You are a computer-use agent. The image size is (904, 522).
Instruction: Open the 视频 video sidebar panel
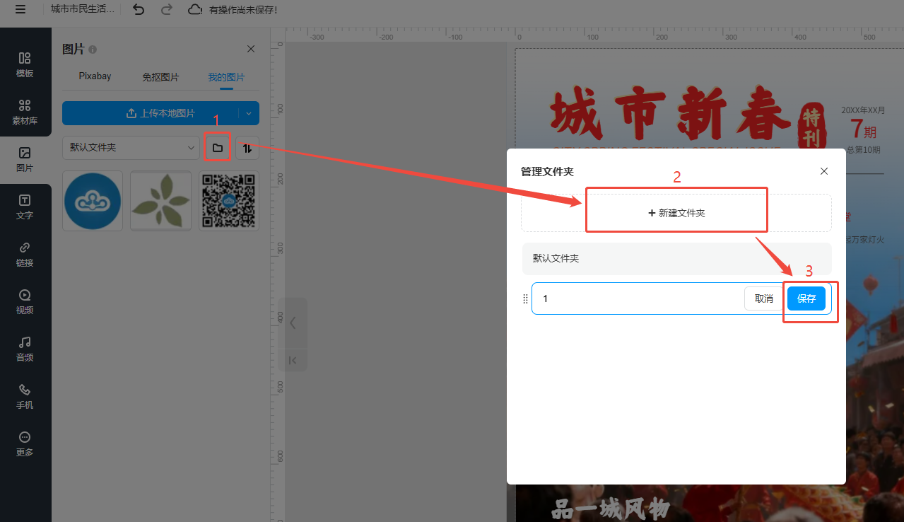pos(25,301)
